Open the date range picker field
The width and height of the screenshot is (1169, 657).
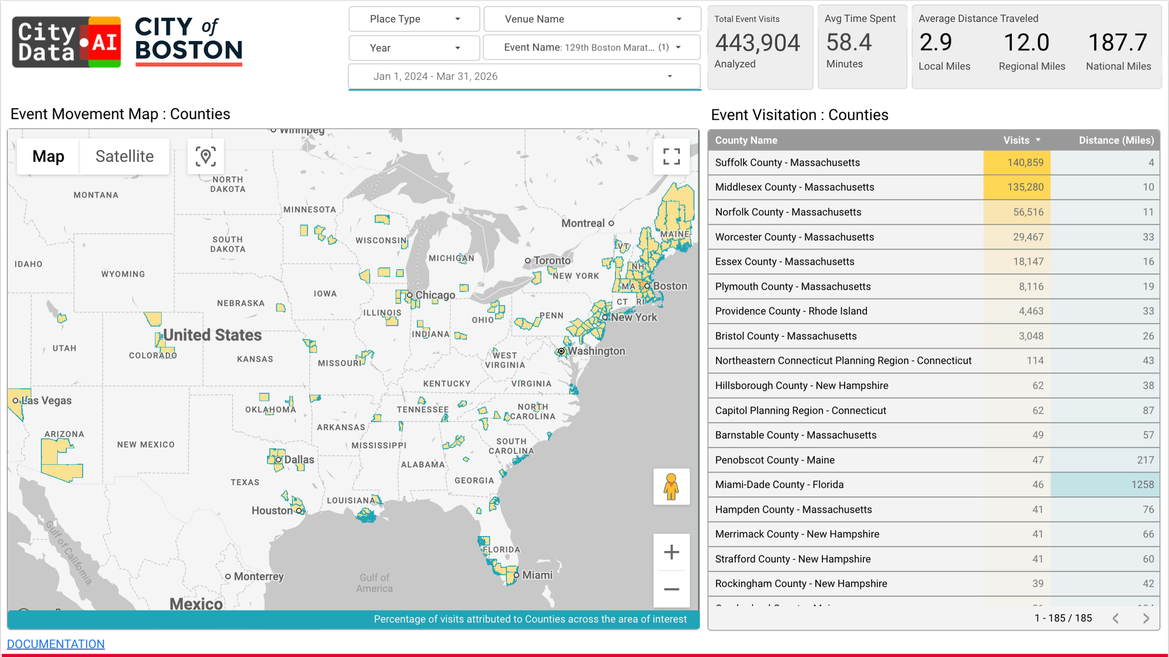tap(524, 77)
